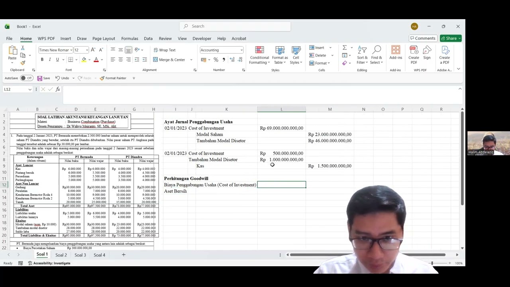510x287 pixels.
Task: Switch to the Insert ribbon tab
Action: [x=66, y=39]
